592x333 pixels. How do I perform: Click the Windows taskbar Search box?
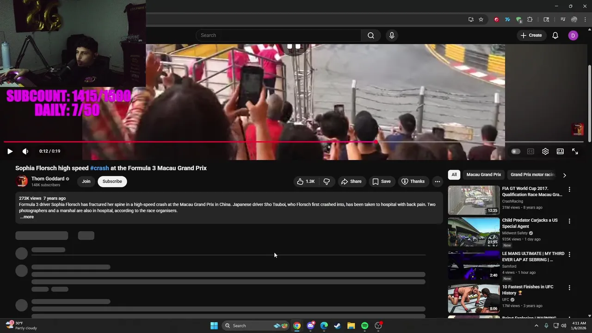pyautogui.click(x=256, y=326)
